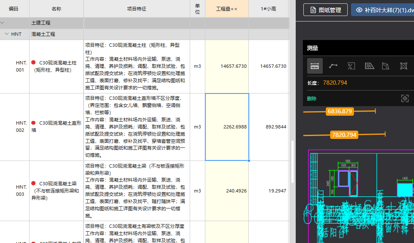Open 图纸管理 drawing management
The height and width of the screenshot is (243, 414).
click(x=325, y=10)
